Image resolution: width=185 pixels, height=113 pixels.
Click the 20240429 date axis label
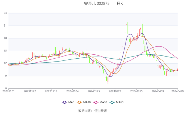178,91
